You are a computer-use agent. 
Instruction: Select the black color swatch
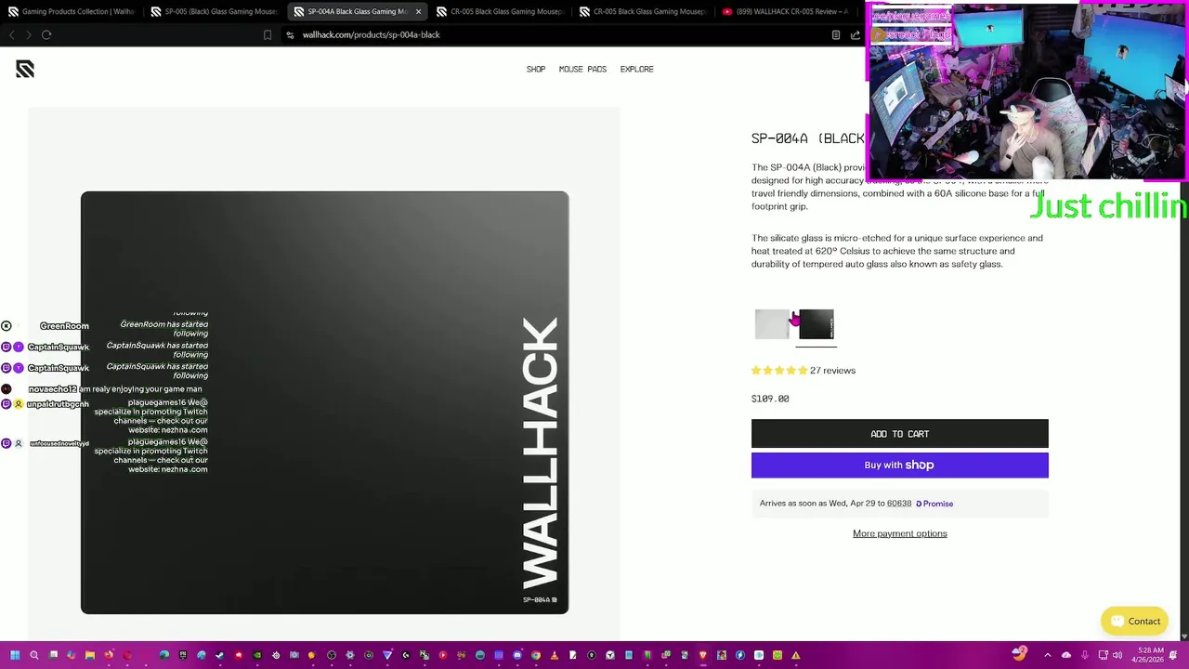pyautogui.click(x=817, y=324)
